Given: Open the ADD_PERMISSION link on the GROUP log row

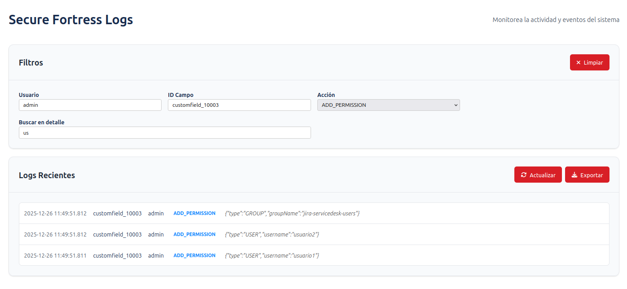Looking at the screenshot, I should click(x=194, y=213).
